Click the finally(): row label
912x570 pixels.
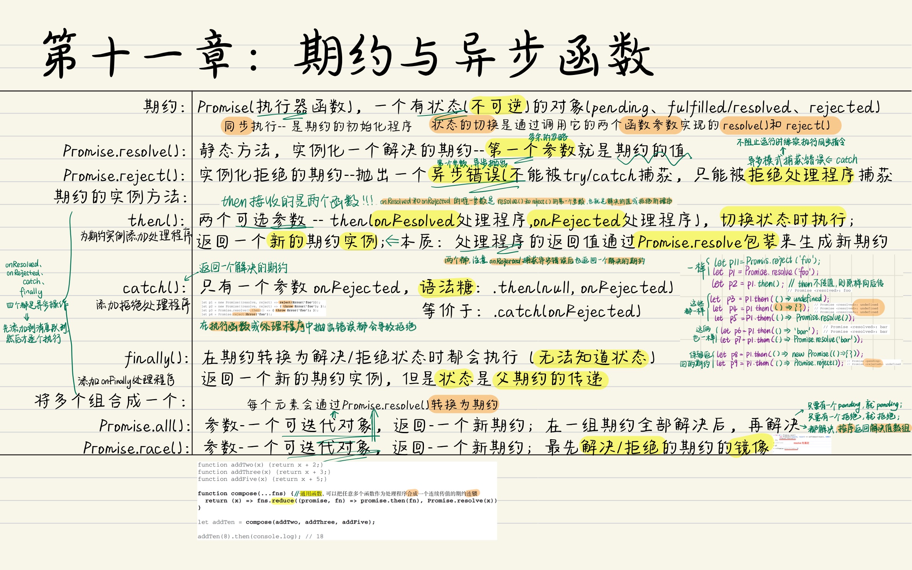click(157, 359)
